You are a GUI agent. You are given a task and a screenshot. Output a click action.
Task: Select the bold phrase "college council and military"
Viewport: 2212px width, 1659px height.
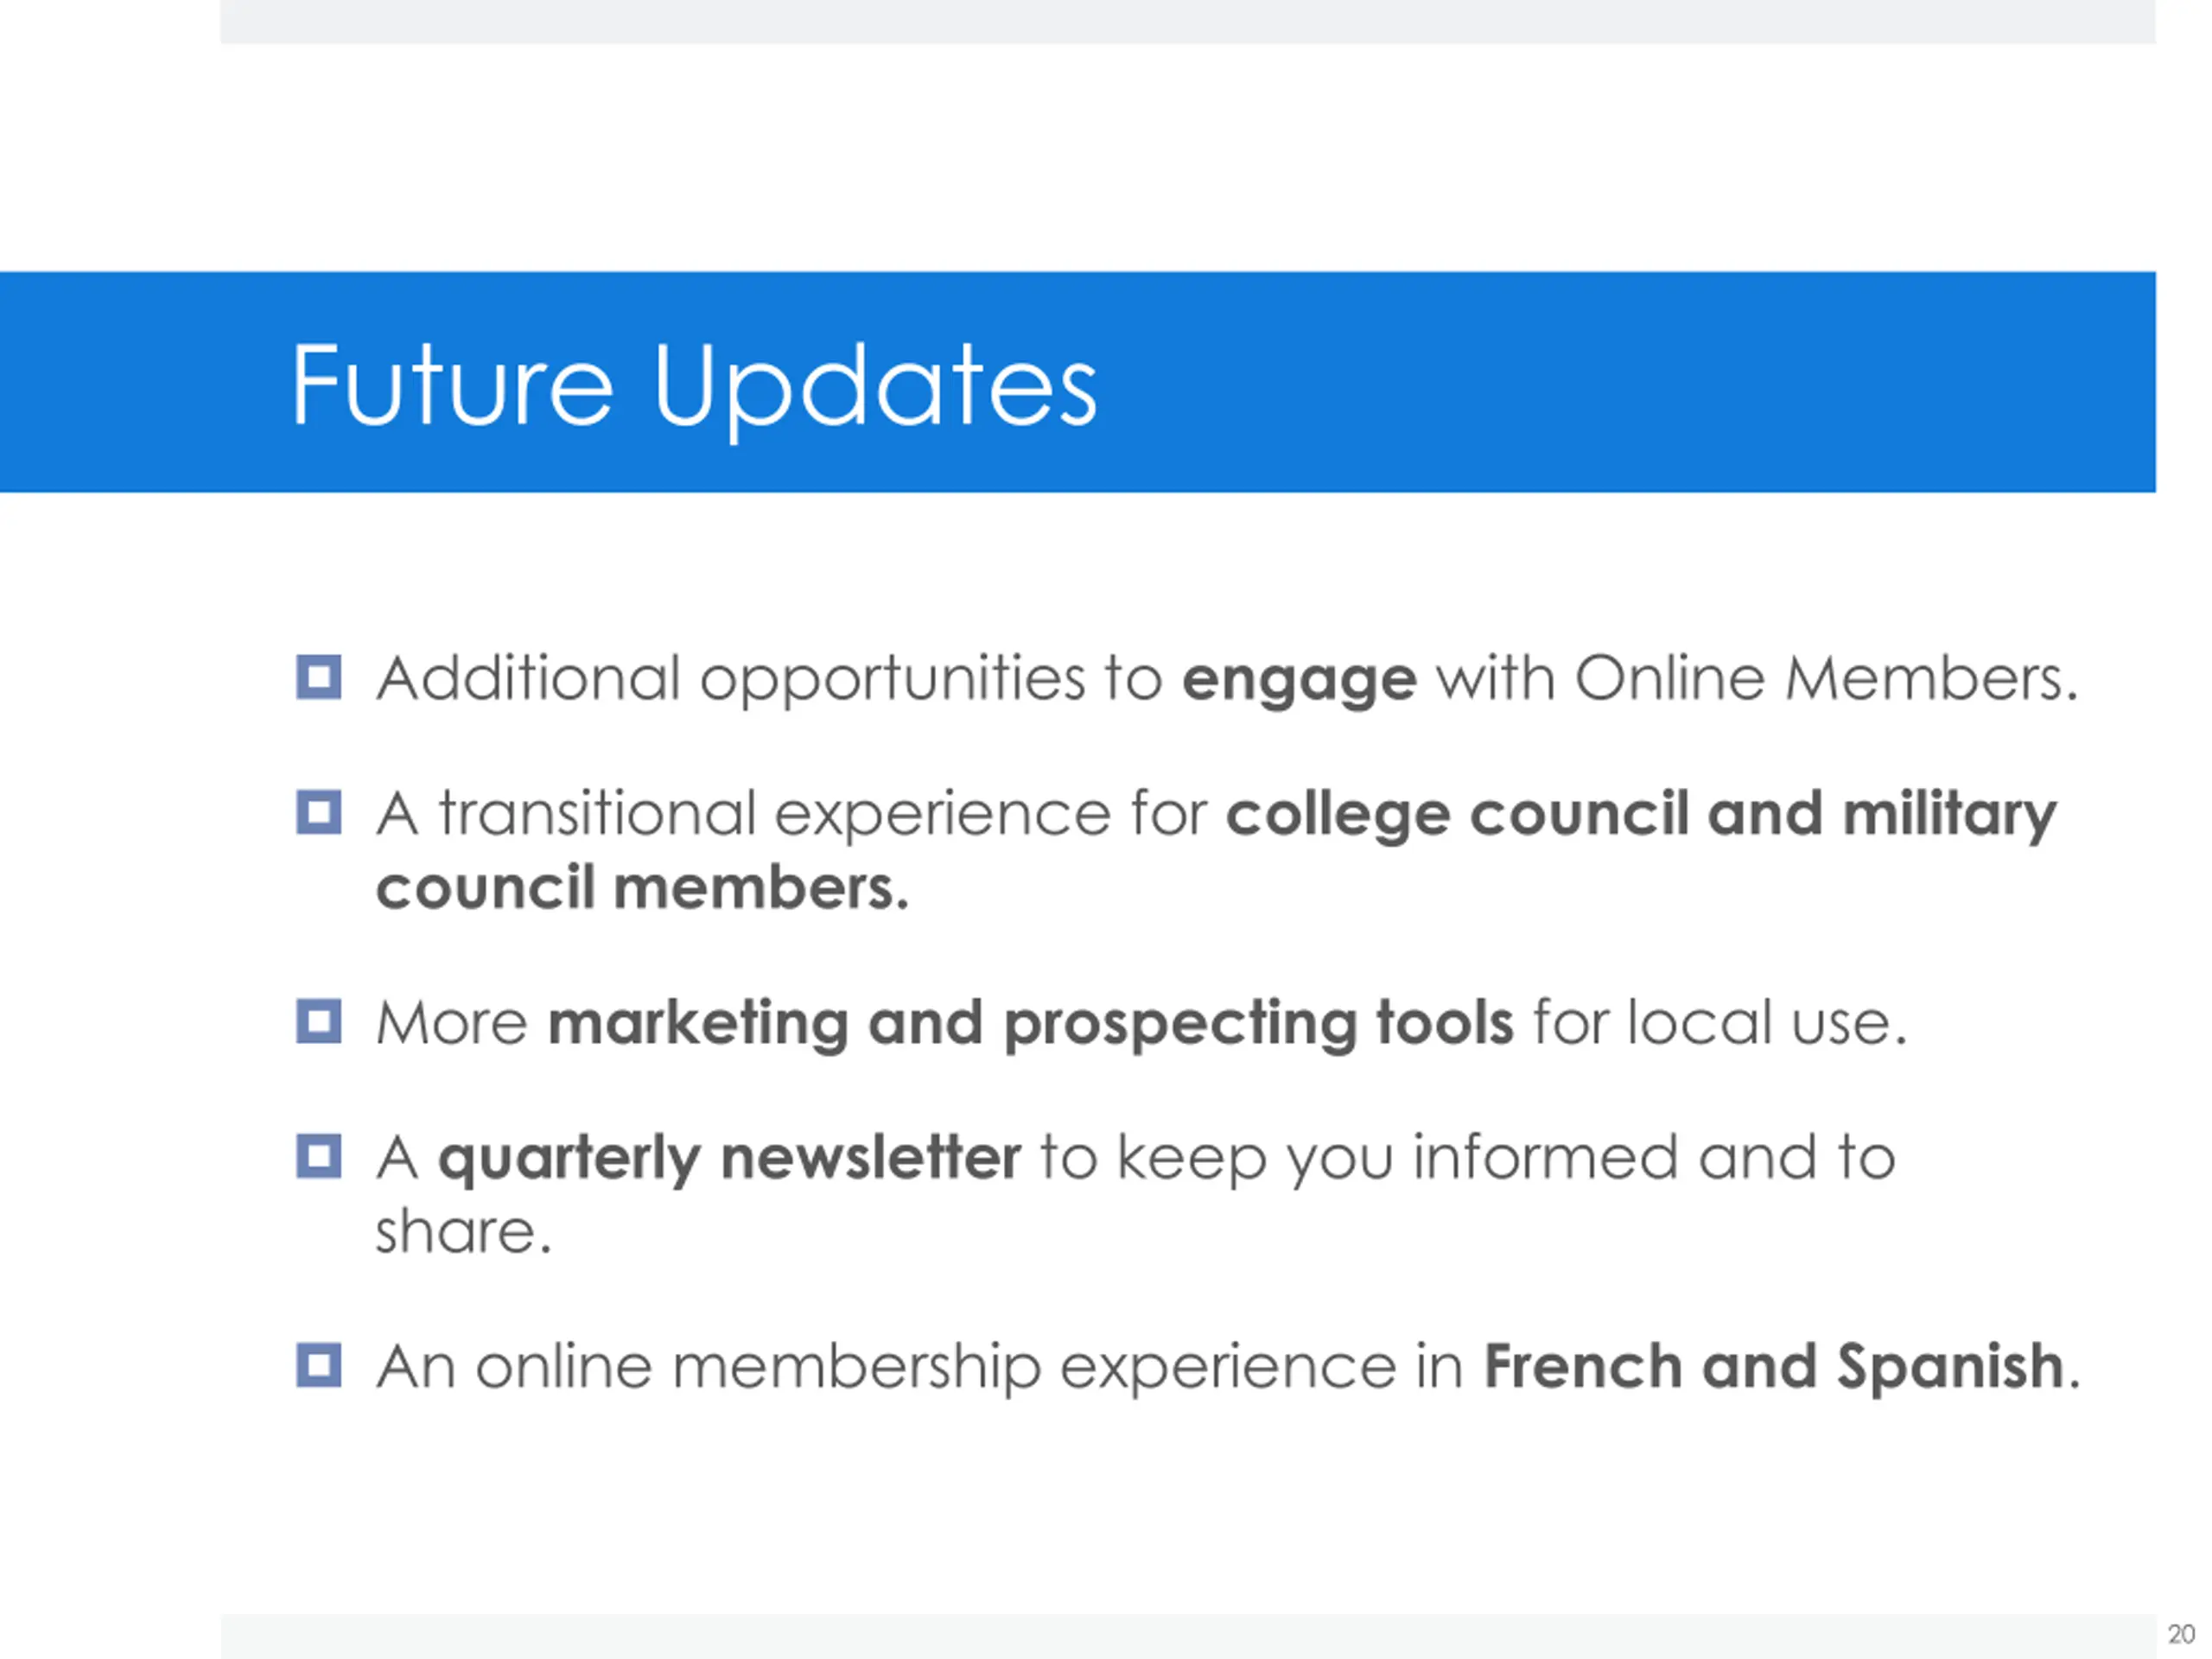[1640, 815]
